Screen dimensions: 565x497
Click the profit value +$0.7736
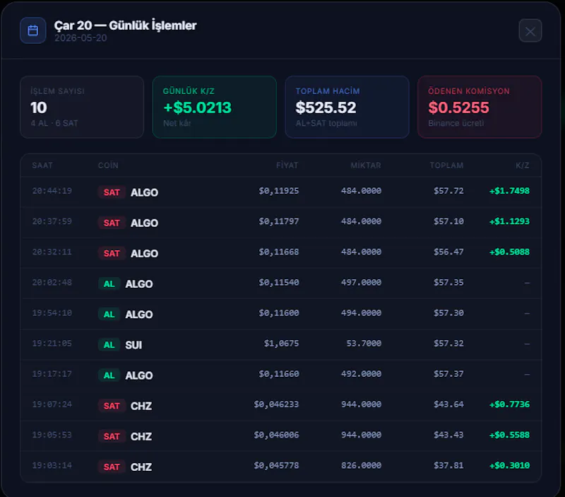click(509, 404)
